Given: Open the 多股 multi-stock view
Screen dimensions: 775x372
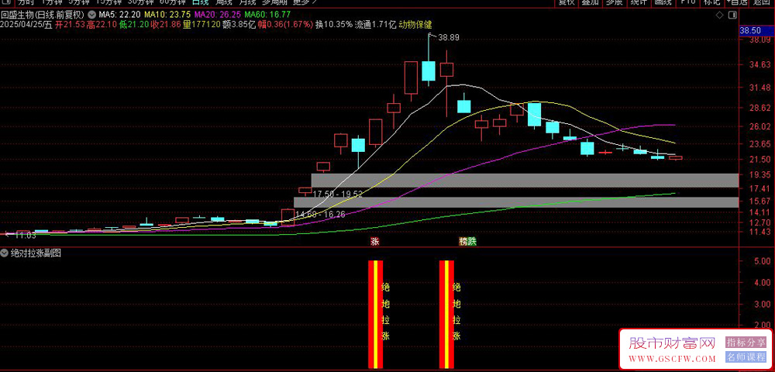Looking at the screenshot, I should pos(615,2).
